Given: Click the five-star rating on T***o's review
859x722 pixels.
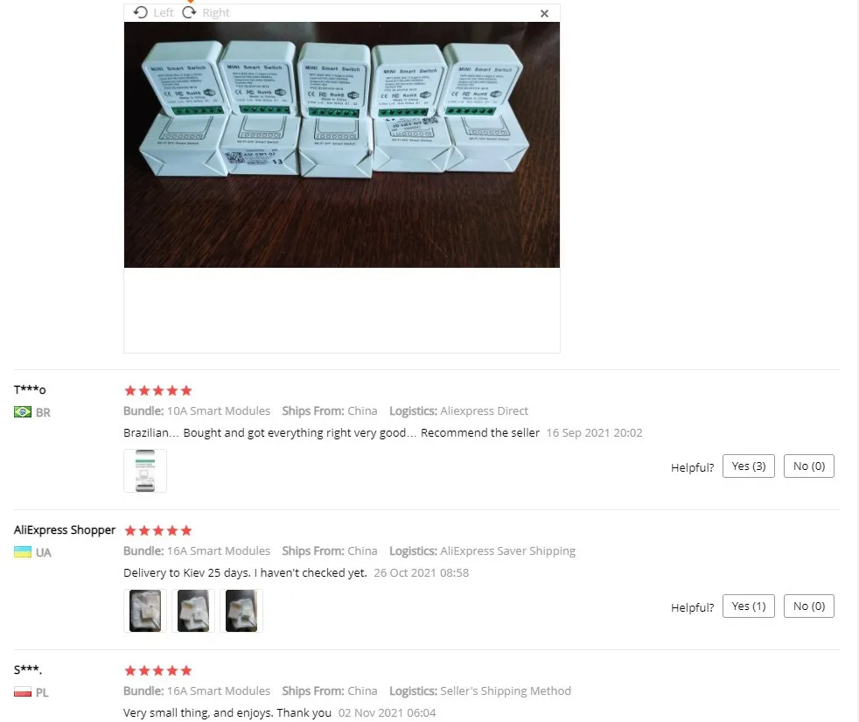Looking at the screenshot, I should pyautogui.click(x=158, y=390).
